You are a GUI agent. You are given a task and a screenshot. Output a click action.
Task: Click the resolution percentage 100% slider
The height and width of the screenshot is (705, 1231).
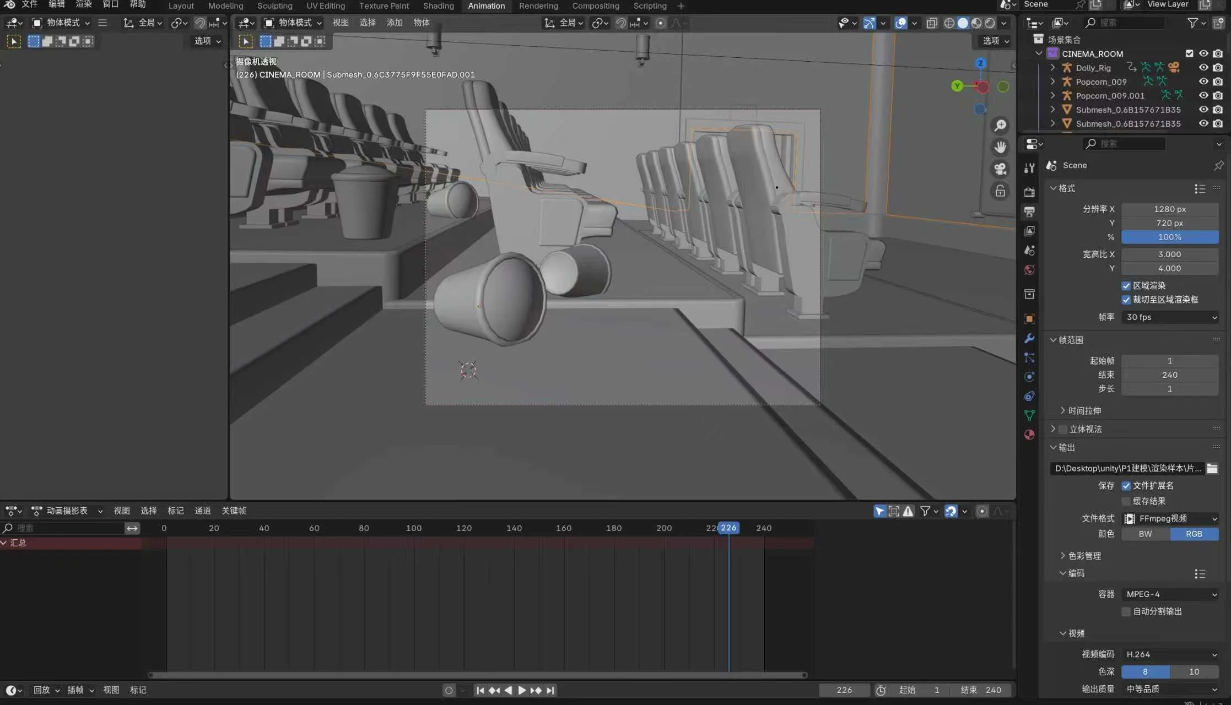tap(1169, 237)
